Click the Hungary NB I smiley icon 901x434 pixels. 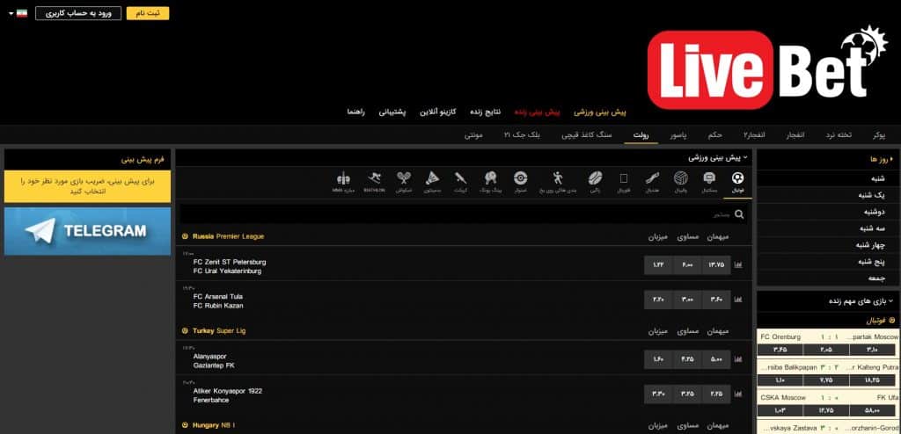(x=185, y=425)
